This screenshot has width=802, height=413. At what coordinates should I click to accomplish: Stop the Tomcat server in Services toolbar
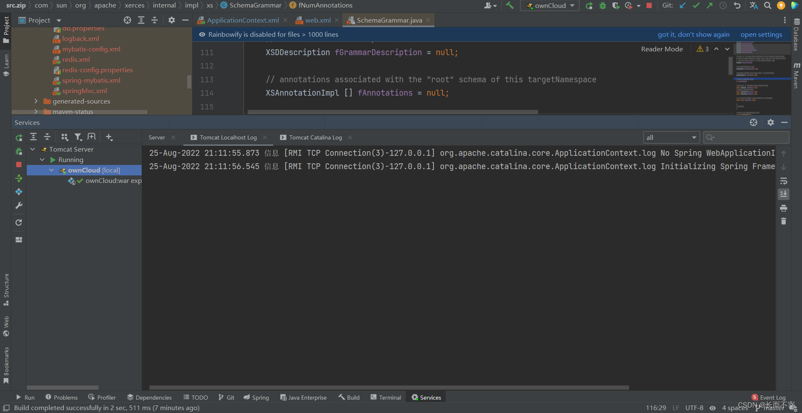click(x=19, y=165)
